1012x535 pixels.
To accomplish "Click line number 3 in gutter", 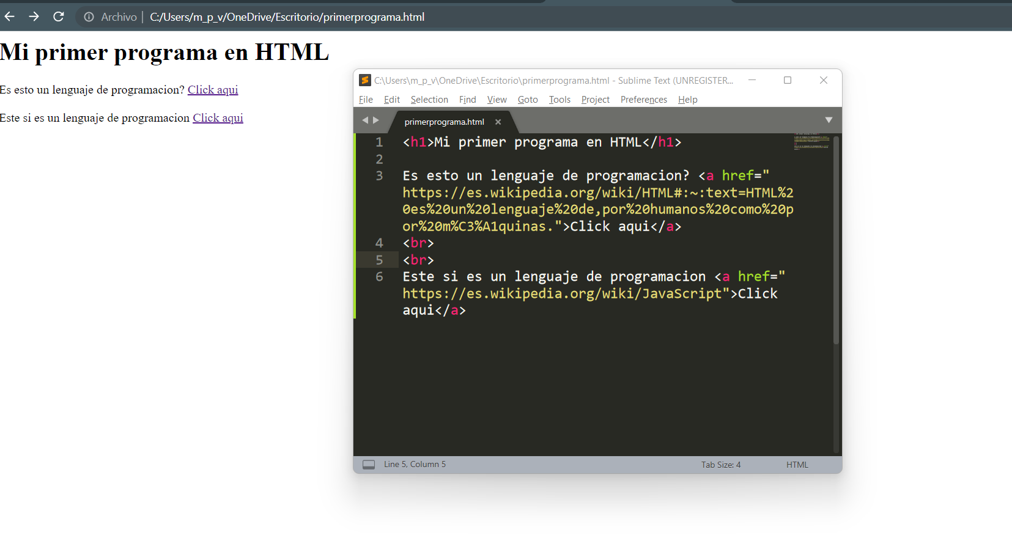I will pyautogui.click(x=379, y=176).
